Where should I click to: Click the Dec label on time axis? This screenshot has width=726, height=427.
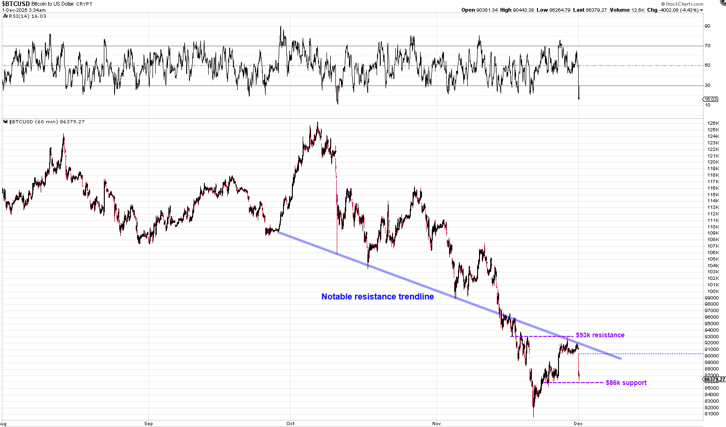pyautogui.click(x=579, y=424)
